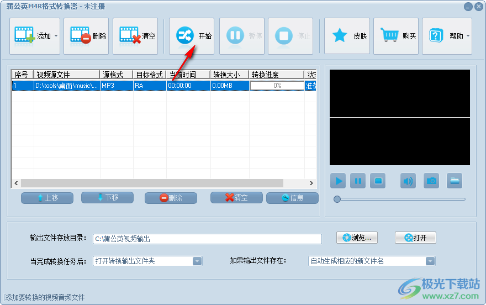486x305 pixels.
Task: Click the 删除 (Delete) toolbar button
Action: pyautogui.click(x=86, y=36)
